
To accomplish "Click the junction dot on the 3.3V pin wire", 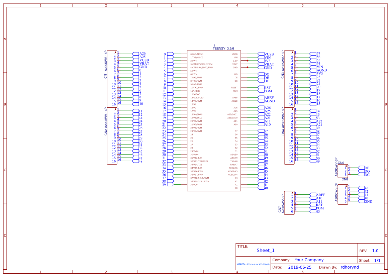I will (247, 61).
